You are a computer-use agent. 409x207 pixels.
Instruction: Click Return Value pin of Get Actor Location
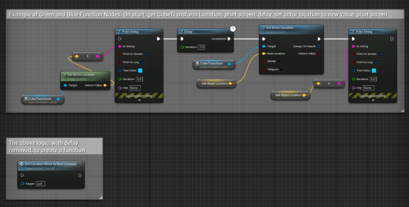(x=105, y=85)
